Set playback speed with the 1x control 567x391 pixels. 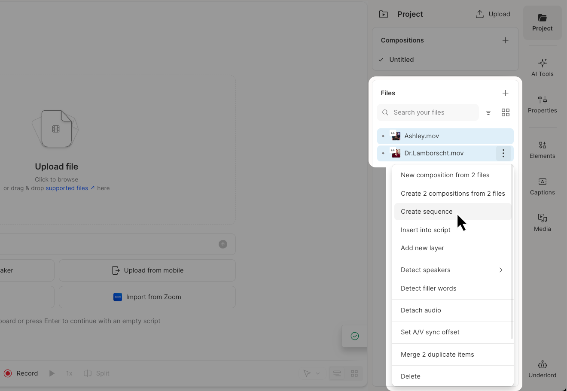pos(69,373)
